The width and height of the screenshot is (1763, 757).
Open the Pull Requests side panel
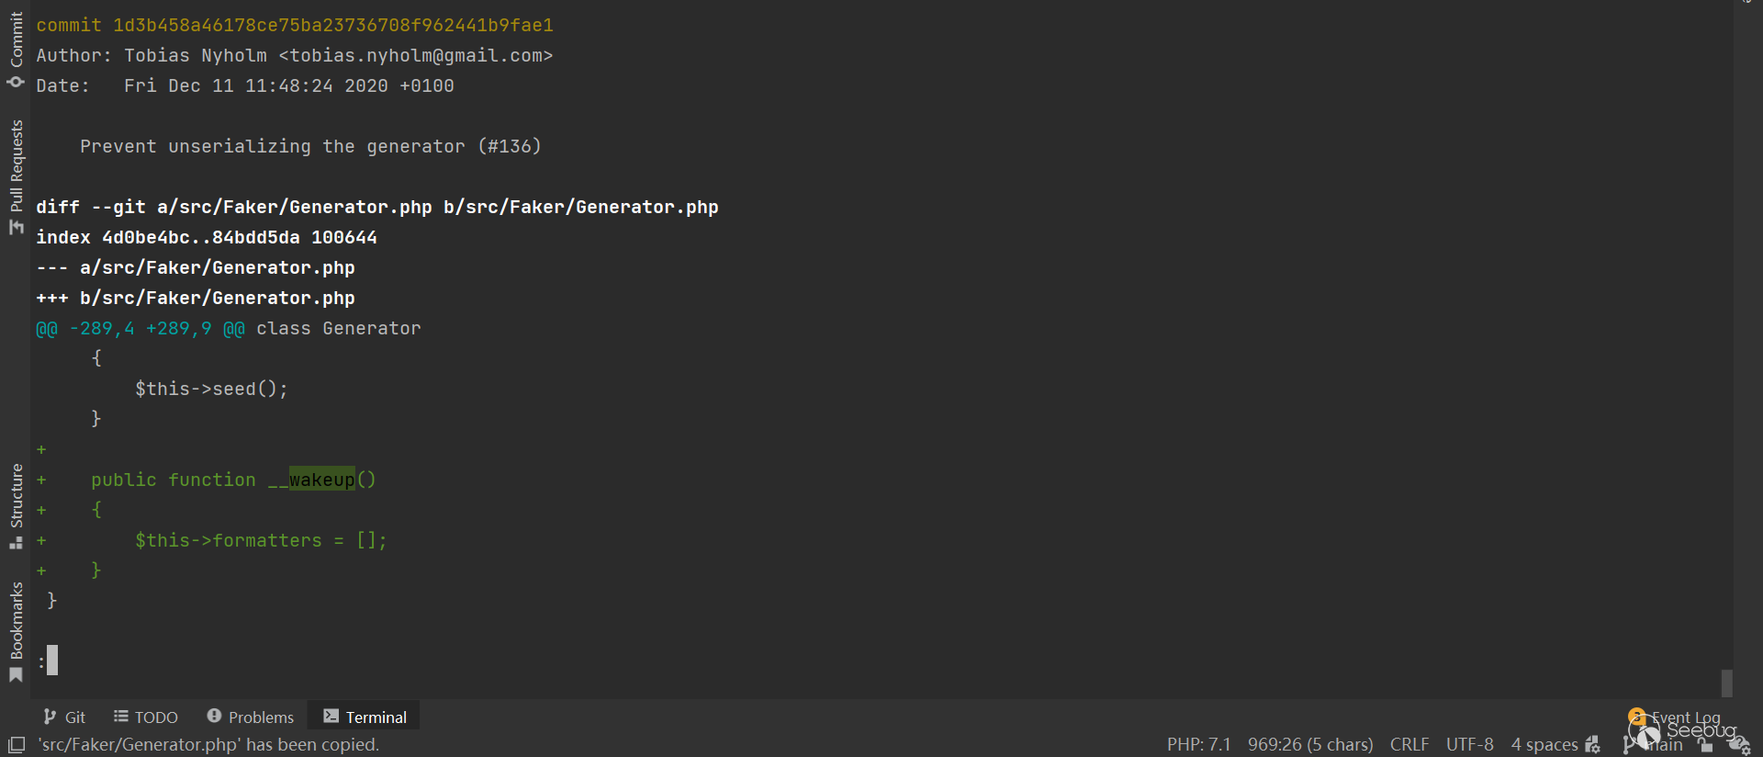tap(16, 176)
